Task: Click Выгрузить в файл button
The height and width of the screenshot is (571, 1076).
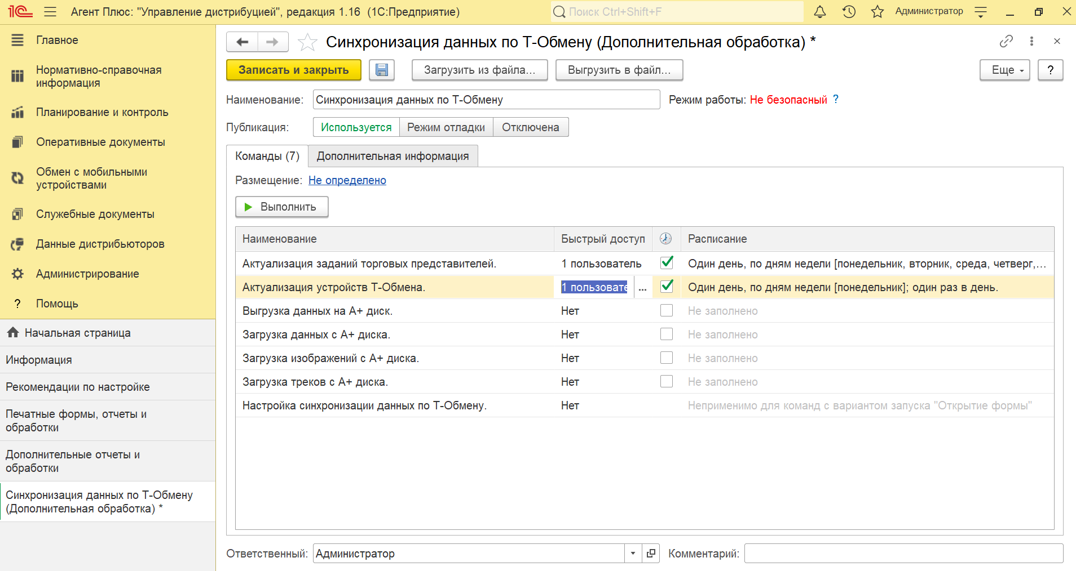Action: [619, 70]
